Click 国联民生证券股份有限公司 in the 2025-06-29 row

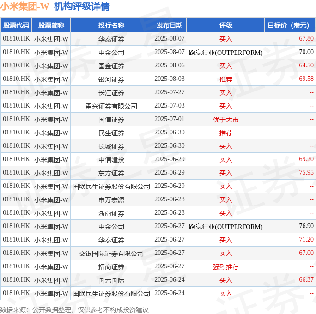coord(111,186)
